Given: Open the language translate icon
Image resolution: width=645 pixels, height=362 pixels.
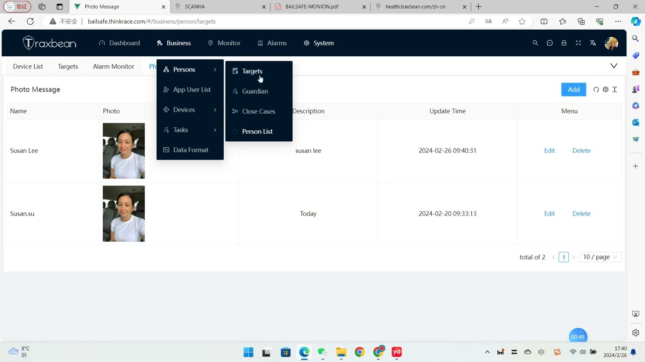Looking at the screenshot, I should (x=593, y=43).
